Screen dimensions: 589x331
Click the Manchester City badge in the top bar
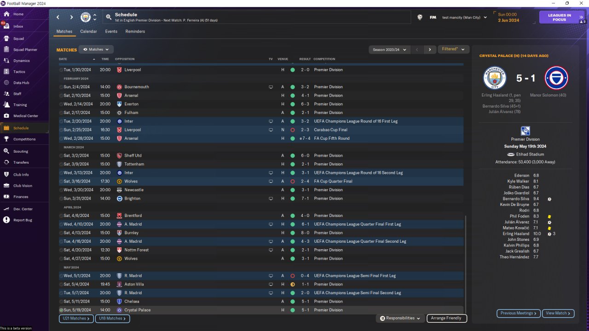click(x=86, y=17)
